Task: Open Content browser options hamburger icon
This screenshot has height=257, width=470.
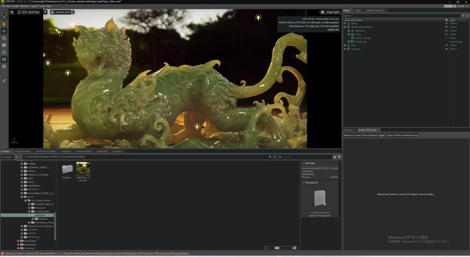Action: [335, 157]
